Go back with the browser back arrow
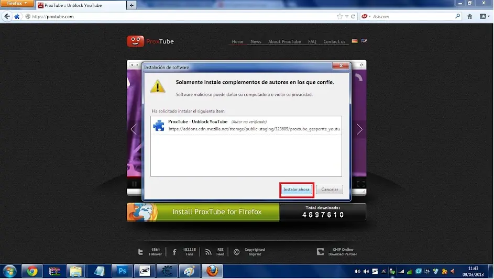 [x=7, y=16]
